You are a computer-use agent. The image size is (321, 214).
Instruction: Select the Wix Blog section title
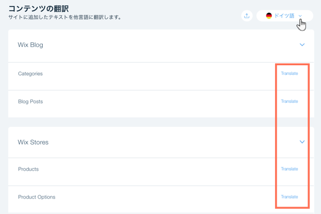[30, 45]
